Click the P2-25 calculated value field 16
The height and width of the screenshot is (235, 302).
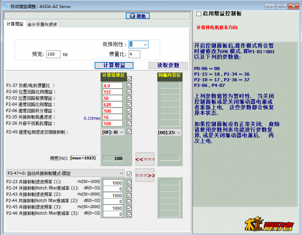[x=112, y=117]
